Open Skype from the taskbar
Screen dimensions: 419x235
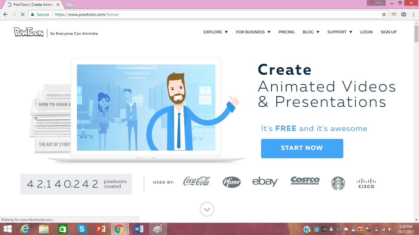tap(82, 229)
